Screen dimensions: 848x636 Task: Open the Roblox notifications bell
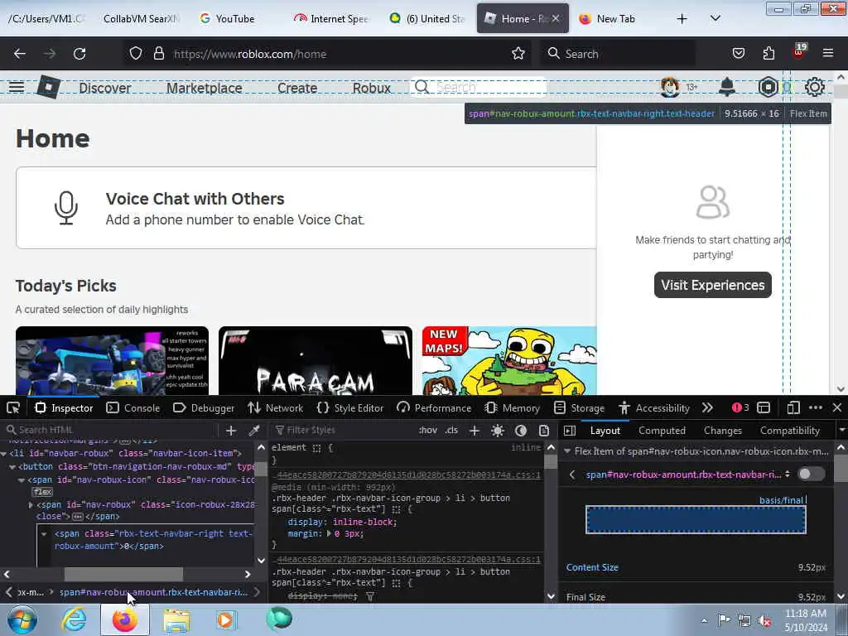click(x=727, y=87)
